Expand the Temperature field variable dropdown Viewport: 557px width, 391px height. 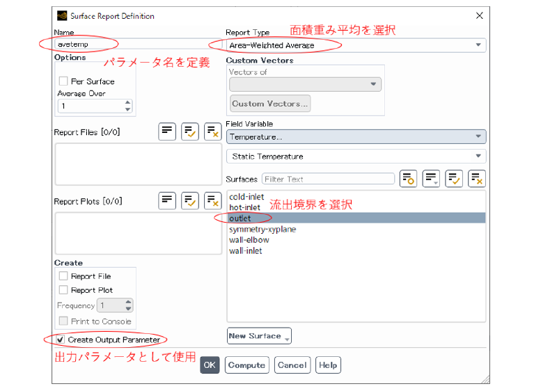click(356, 137)
